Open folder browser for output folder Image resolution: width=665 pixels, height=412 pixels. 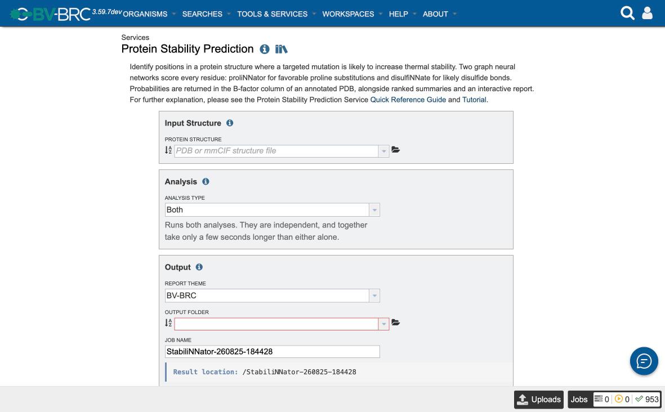(x=396, y=323)
